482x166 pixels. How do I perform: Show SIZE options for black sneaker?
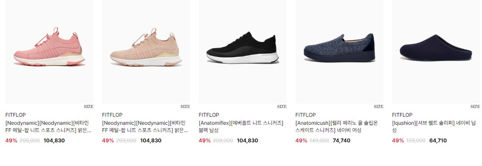(282, 107)
